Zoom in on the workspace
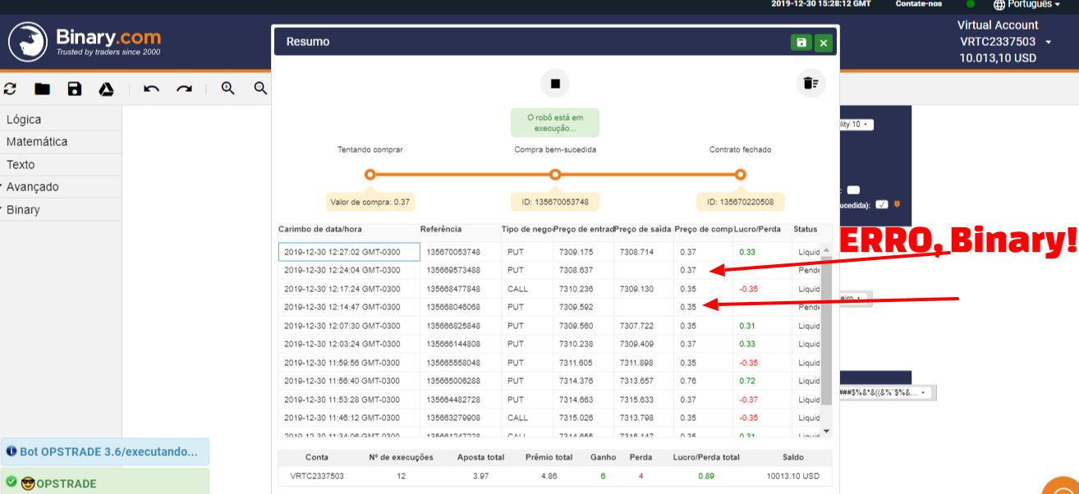Image resolution: width=1079 pixels, height=494 pixels. point(227,89)
